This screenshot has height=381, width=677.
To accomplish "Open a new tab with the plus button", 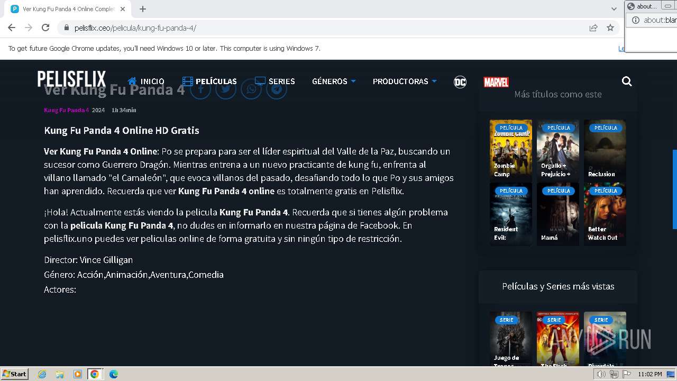I will (x=143, y=9).
